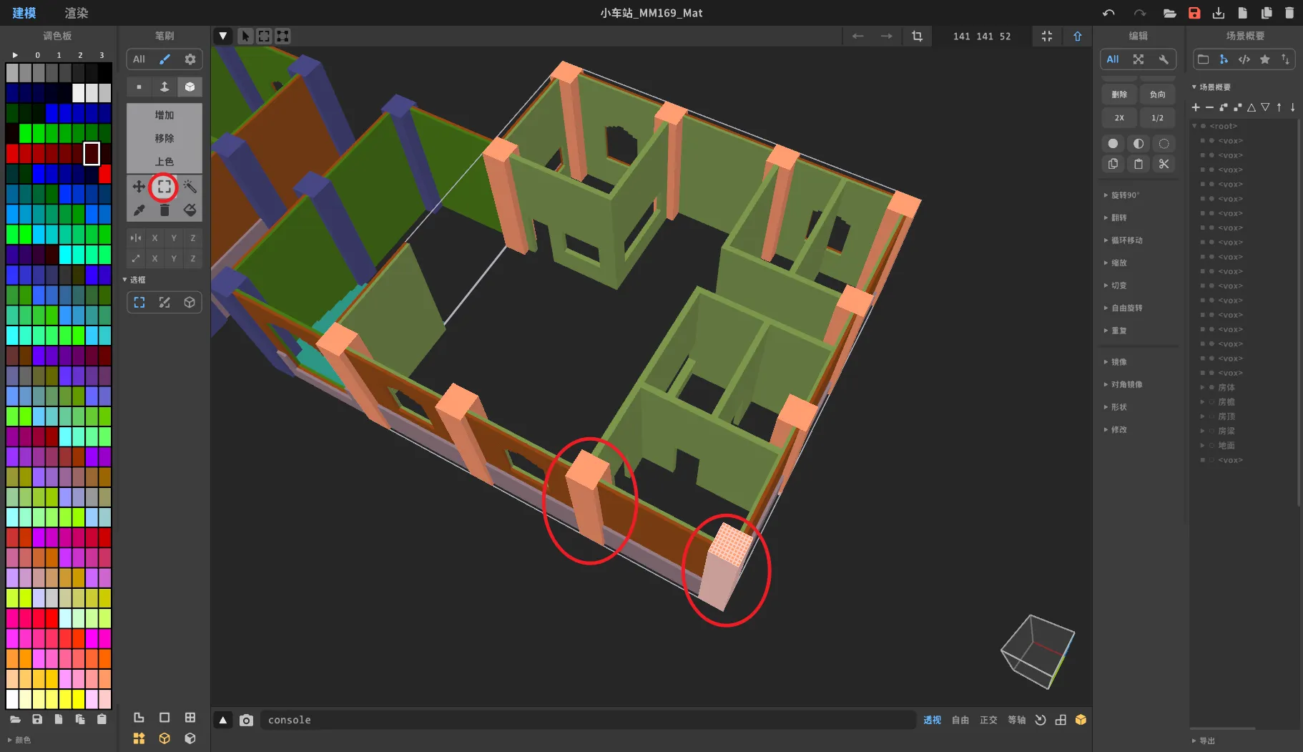The image size is (1303, 752).
Task: Choose the paint bucket fill tool
Action: pyautogui.click(x=190, y=210)
